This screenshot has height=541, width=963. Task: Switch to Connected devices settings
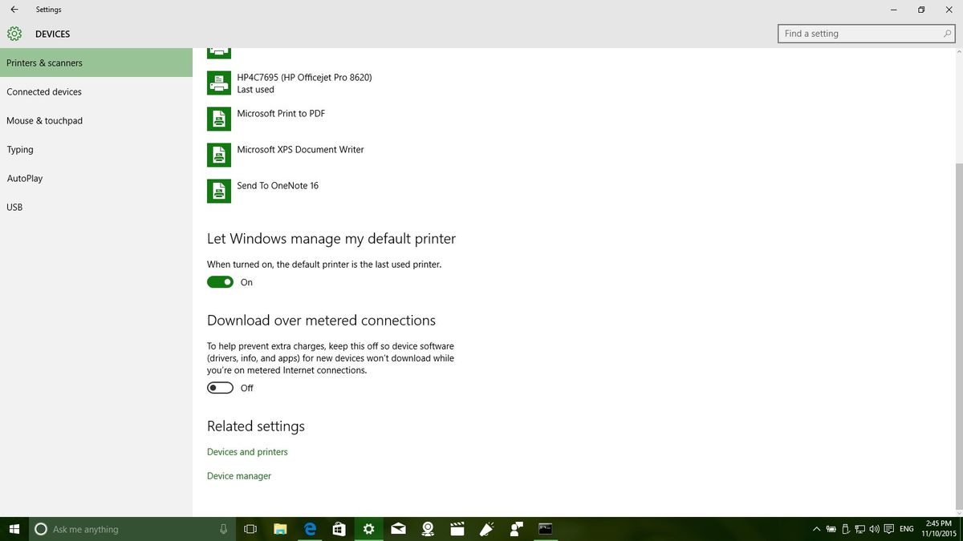pos(44,91)
